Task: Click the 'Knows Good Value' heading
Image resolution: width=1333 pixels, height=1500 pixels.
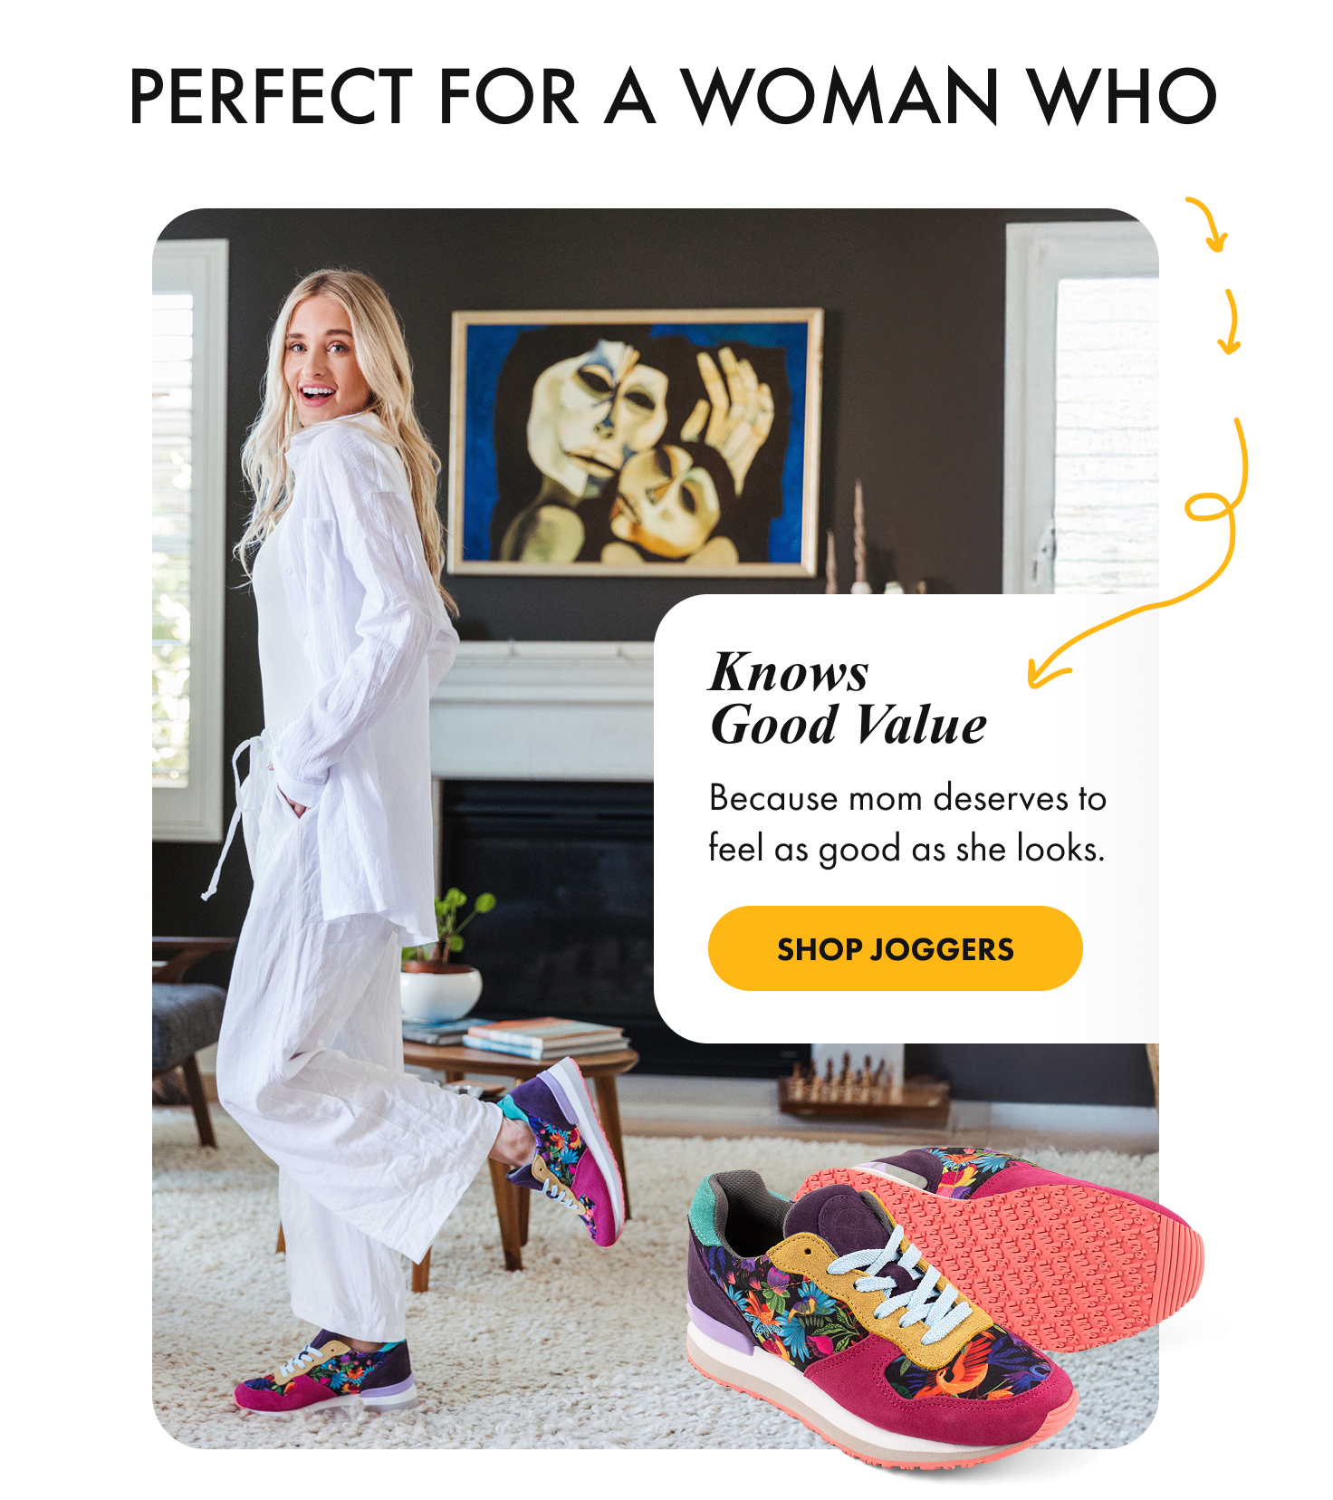Action: point(848,698)
